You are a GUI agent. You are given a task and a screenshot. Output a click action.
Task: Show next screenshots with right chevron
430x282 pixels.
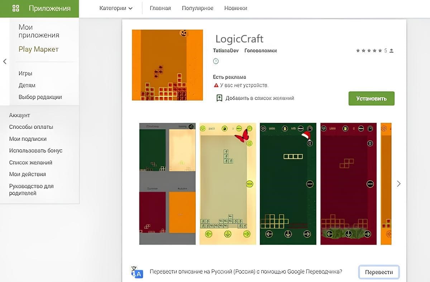pos(399,184)
